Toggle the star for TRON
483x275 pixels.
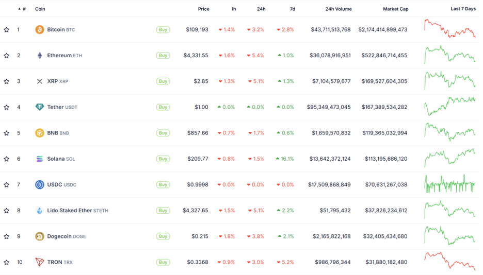(x=7, y=262)
